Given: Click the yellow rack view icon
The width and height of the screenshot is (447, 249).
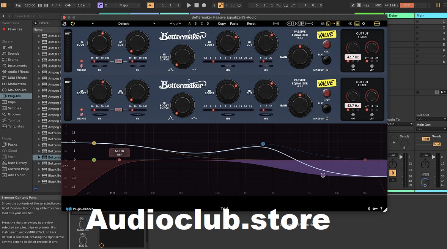Looking at the screenshot, I should tap(377, 24).
